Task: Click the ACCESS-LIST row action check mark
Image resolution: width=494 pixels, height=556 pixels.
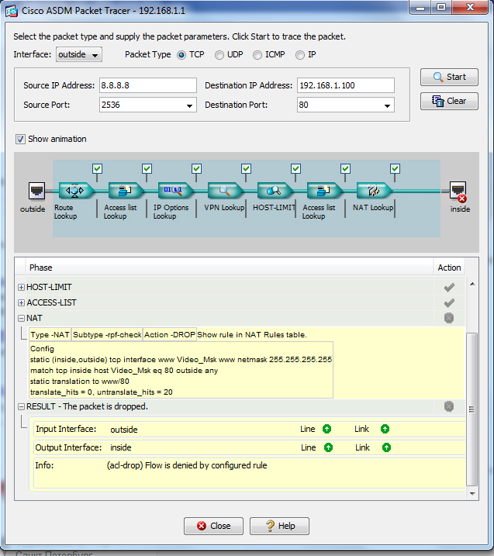Action: [449, 303]
